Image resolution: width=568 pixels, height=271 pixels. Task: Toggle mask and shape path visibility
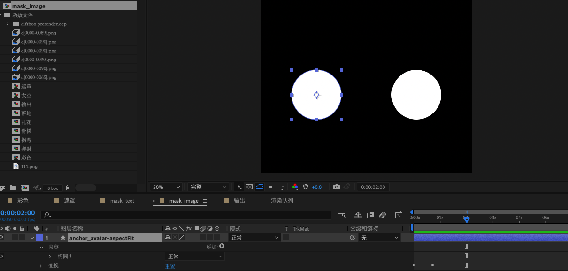pos(260,187)
